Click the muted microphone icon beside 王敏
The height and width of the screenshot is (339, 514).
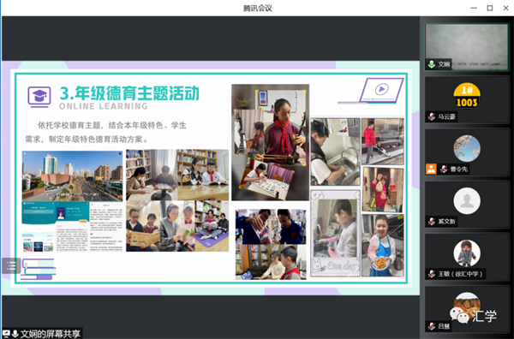click(432, 274)
